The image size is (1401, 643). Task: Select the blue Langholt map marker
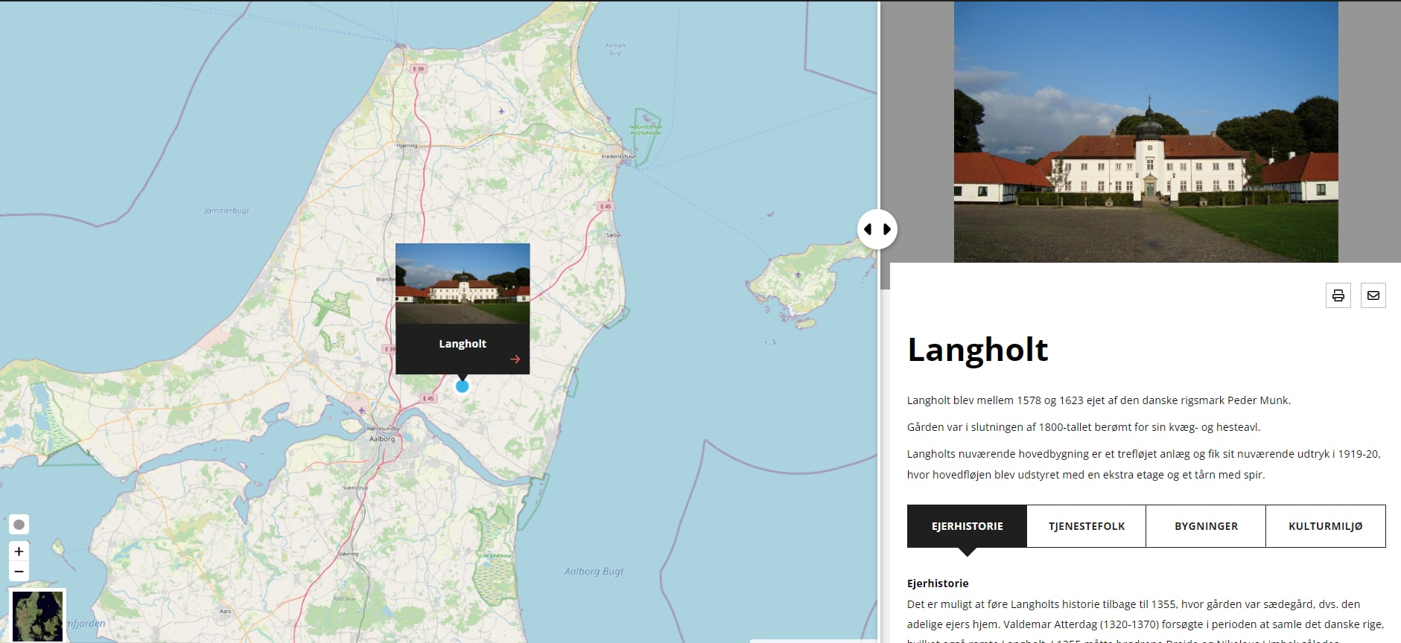(462, 386)
